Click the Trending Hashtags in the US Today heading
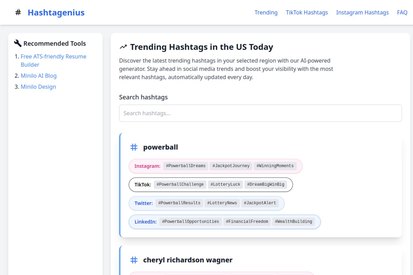This screenshot has height=275, width=413. point(202,47)
